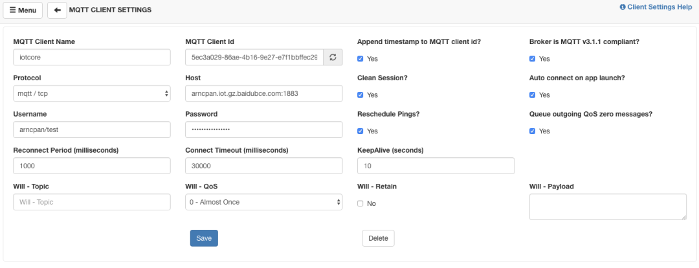
Task: Click the KeepAlive seconds field
Action: point(436,166)
